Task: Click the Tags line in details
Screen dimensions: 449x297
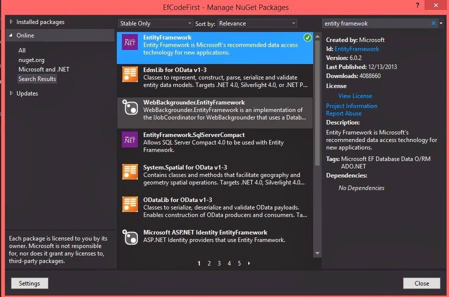Action: [x=378, y=162]
